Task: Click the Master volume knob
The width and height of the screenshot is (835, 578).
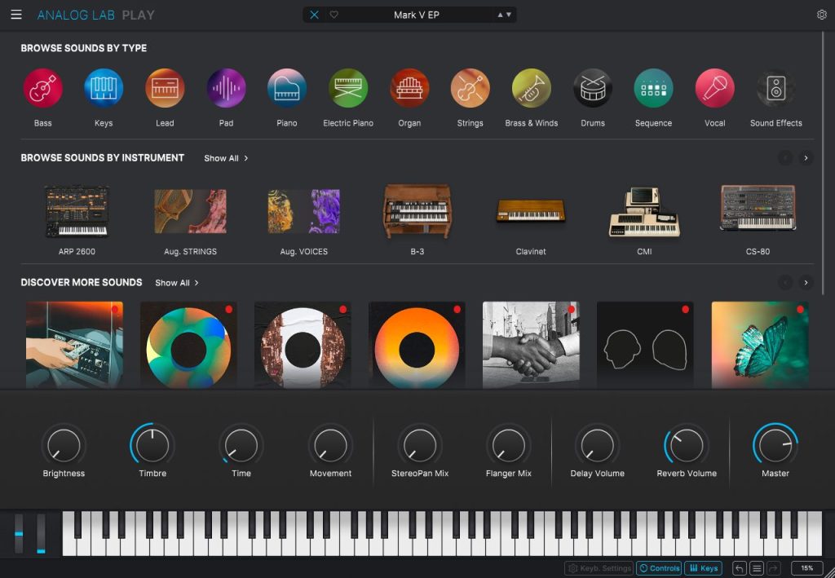Action: [x=775, y=445]
